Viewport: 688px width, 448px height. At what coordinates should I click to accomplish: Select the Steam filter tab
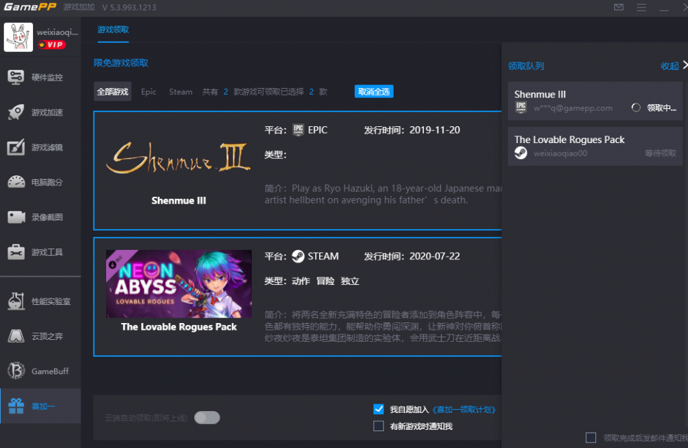coord(181,92)
